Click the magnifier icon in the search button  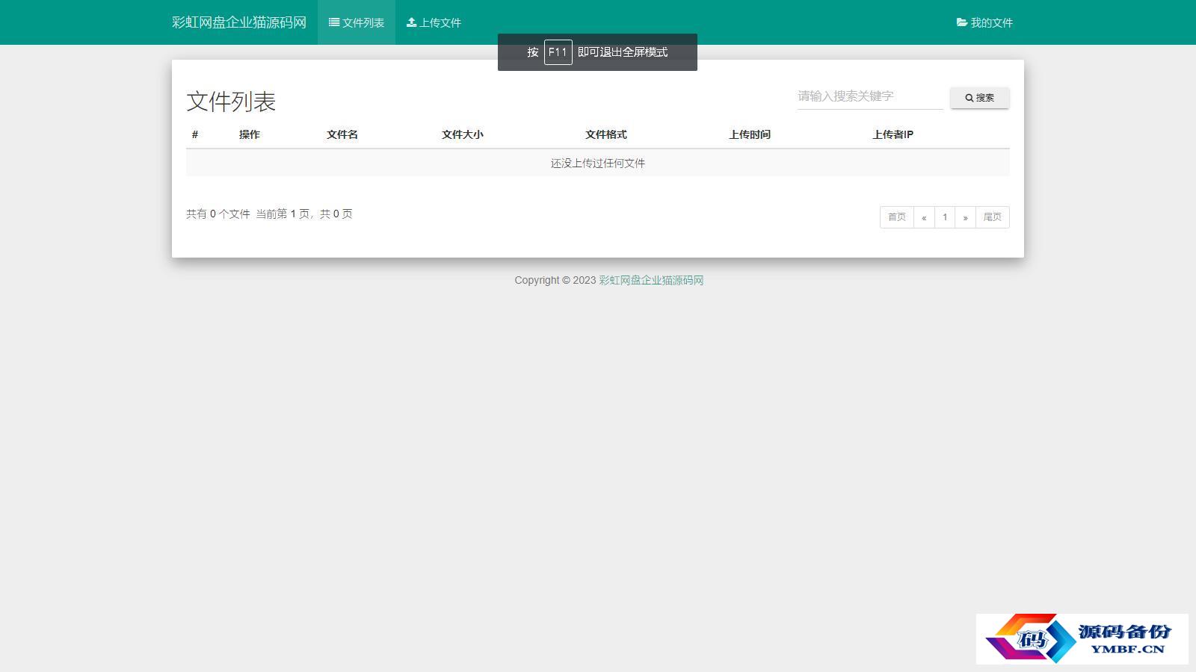click(970, 98)
